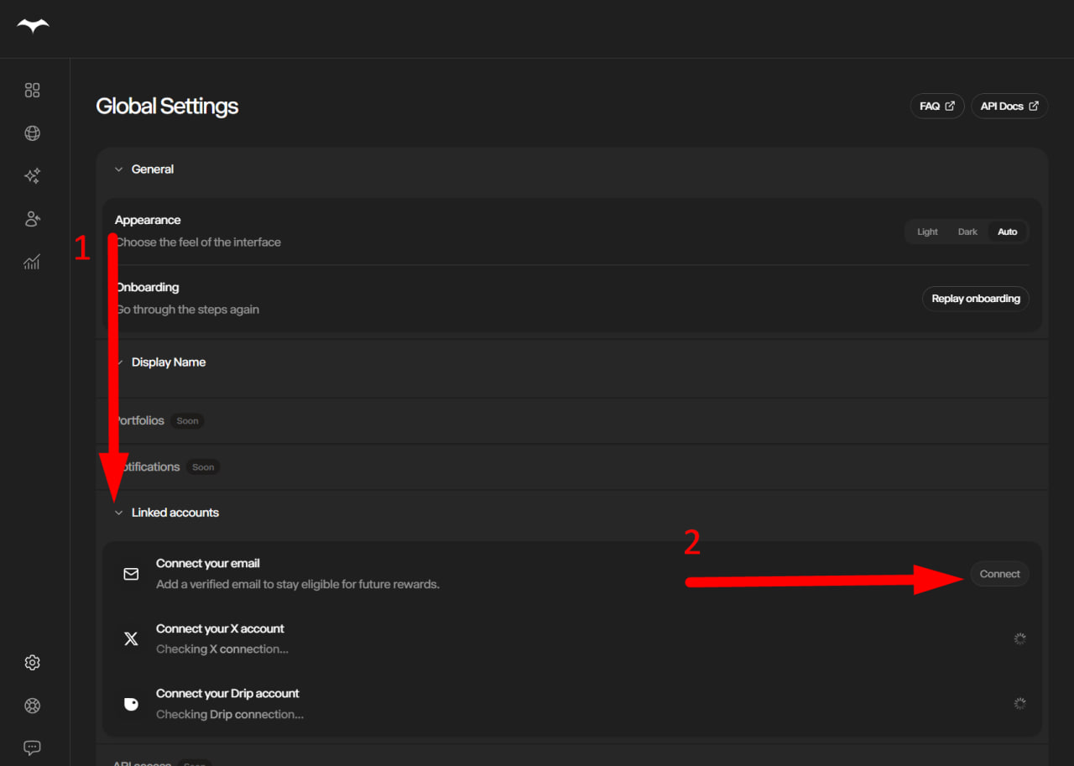
Task: Open the settings gear icon in sidebar
Action: (32, 663)
